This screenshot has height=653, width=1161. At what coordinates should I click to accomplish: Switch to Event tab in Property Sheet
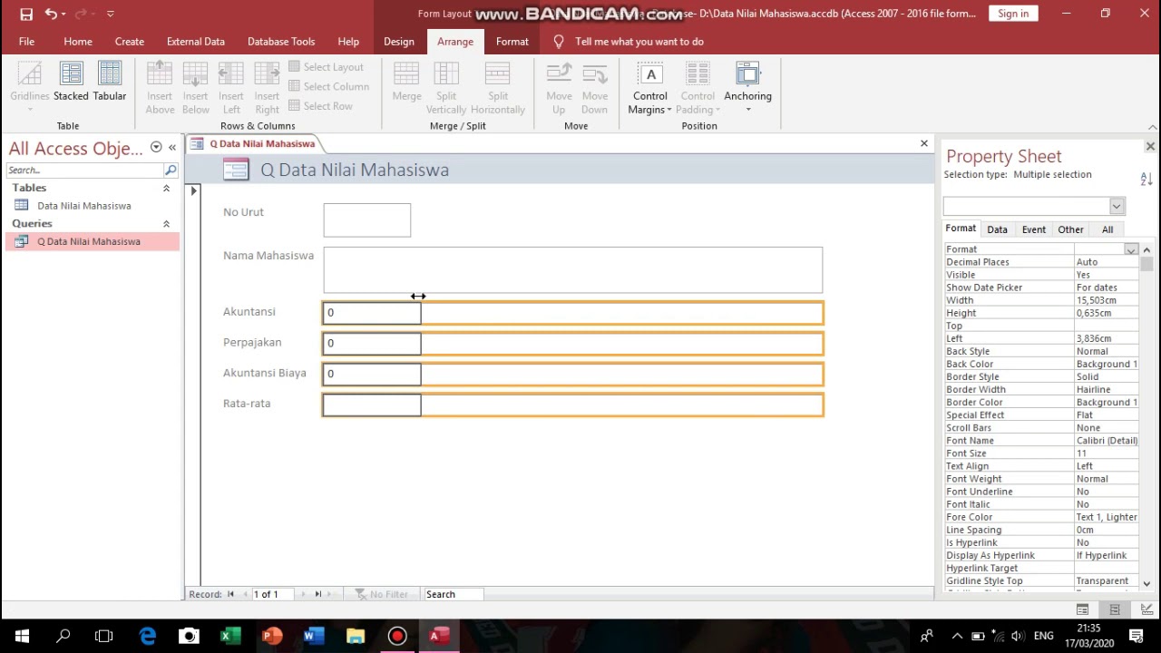tap(1034, 229)
